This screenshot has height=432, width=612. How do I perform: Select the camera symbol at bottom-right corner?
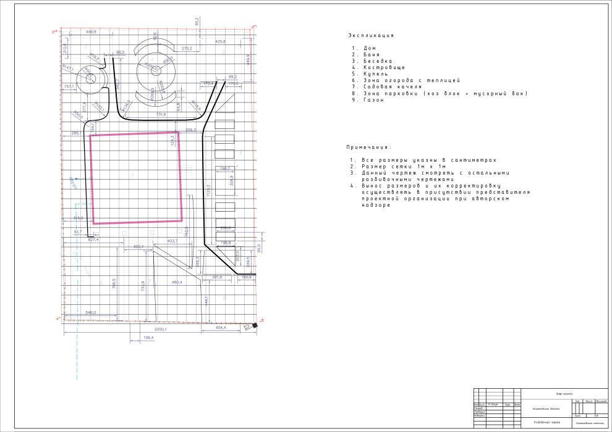(x=250, y=326)
